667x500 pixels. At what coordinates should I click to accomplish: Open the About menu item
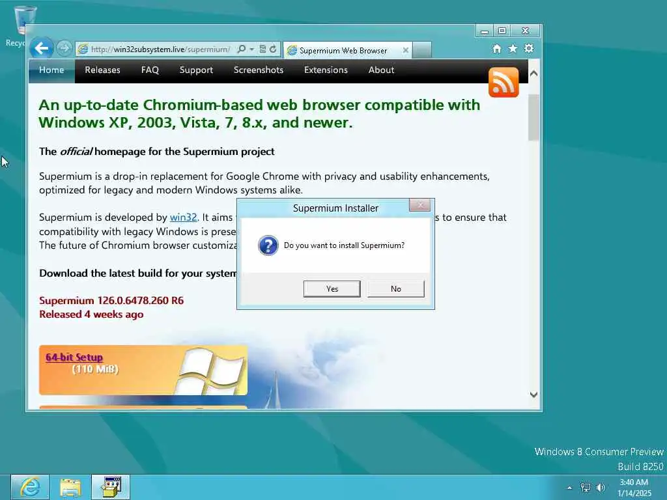click(x=382, y=70)
